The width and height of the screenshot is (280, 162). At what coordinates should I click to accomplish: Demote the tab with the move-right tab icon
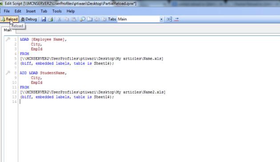[104, 19]
